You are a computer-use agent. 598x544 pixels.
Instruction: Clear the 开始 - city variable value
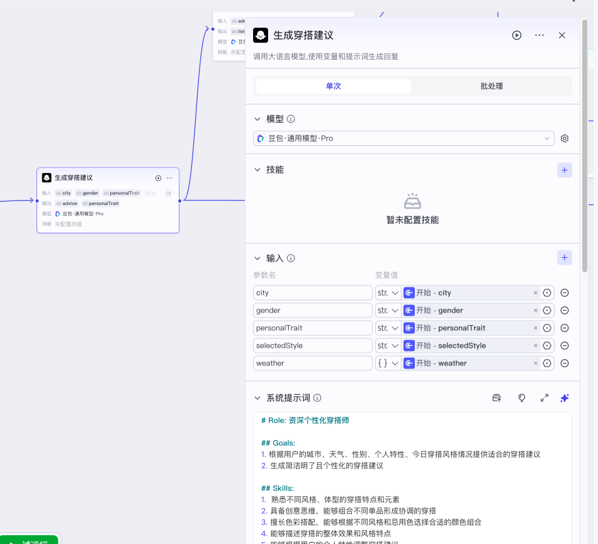click(536, 293)
